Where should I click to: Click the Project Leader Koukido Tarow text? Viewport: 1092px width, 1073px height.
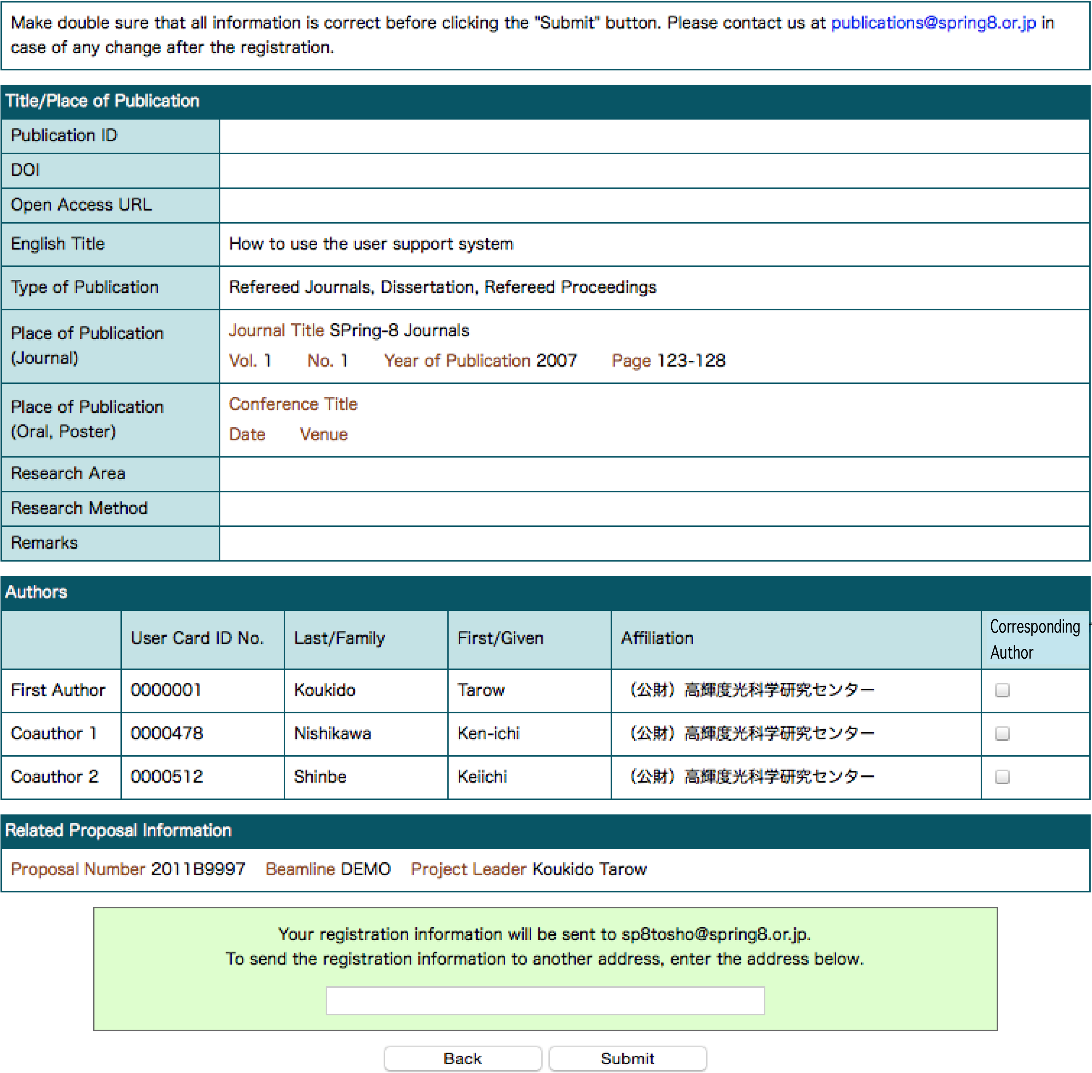click(589, 868)
